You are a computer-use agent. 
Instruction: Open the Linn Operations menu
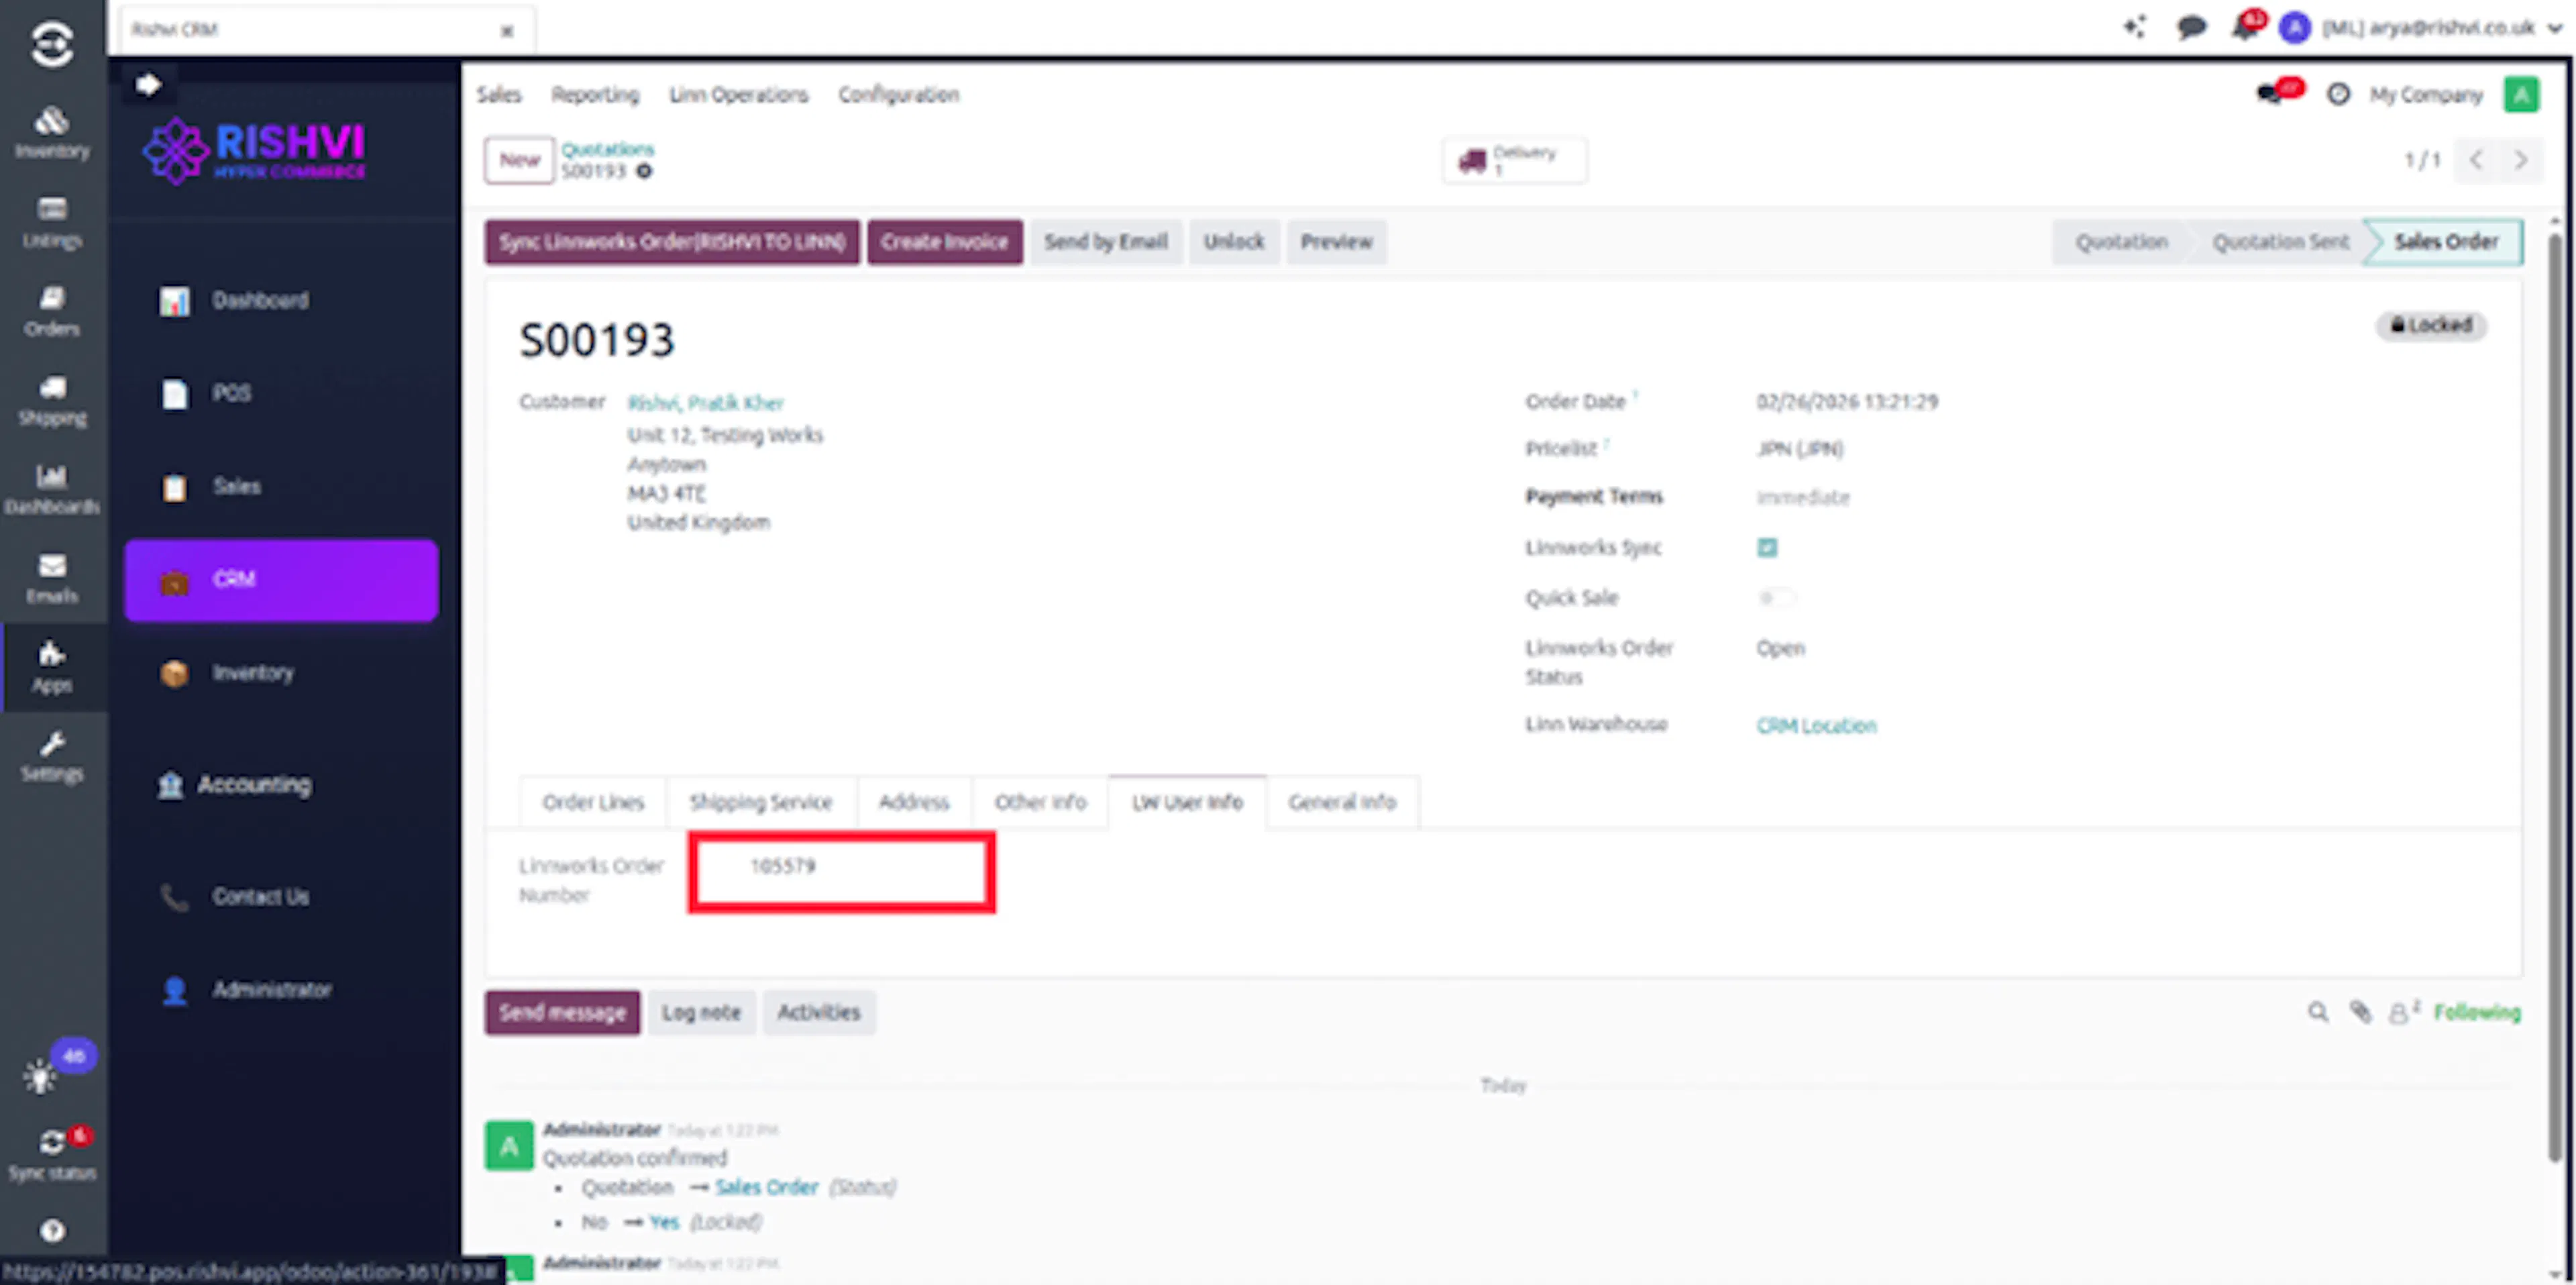click(x=738, y=94)
